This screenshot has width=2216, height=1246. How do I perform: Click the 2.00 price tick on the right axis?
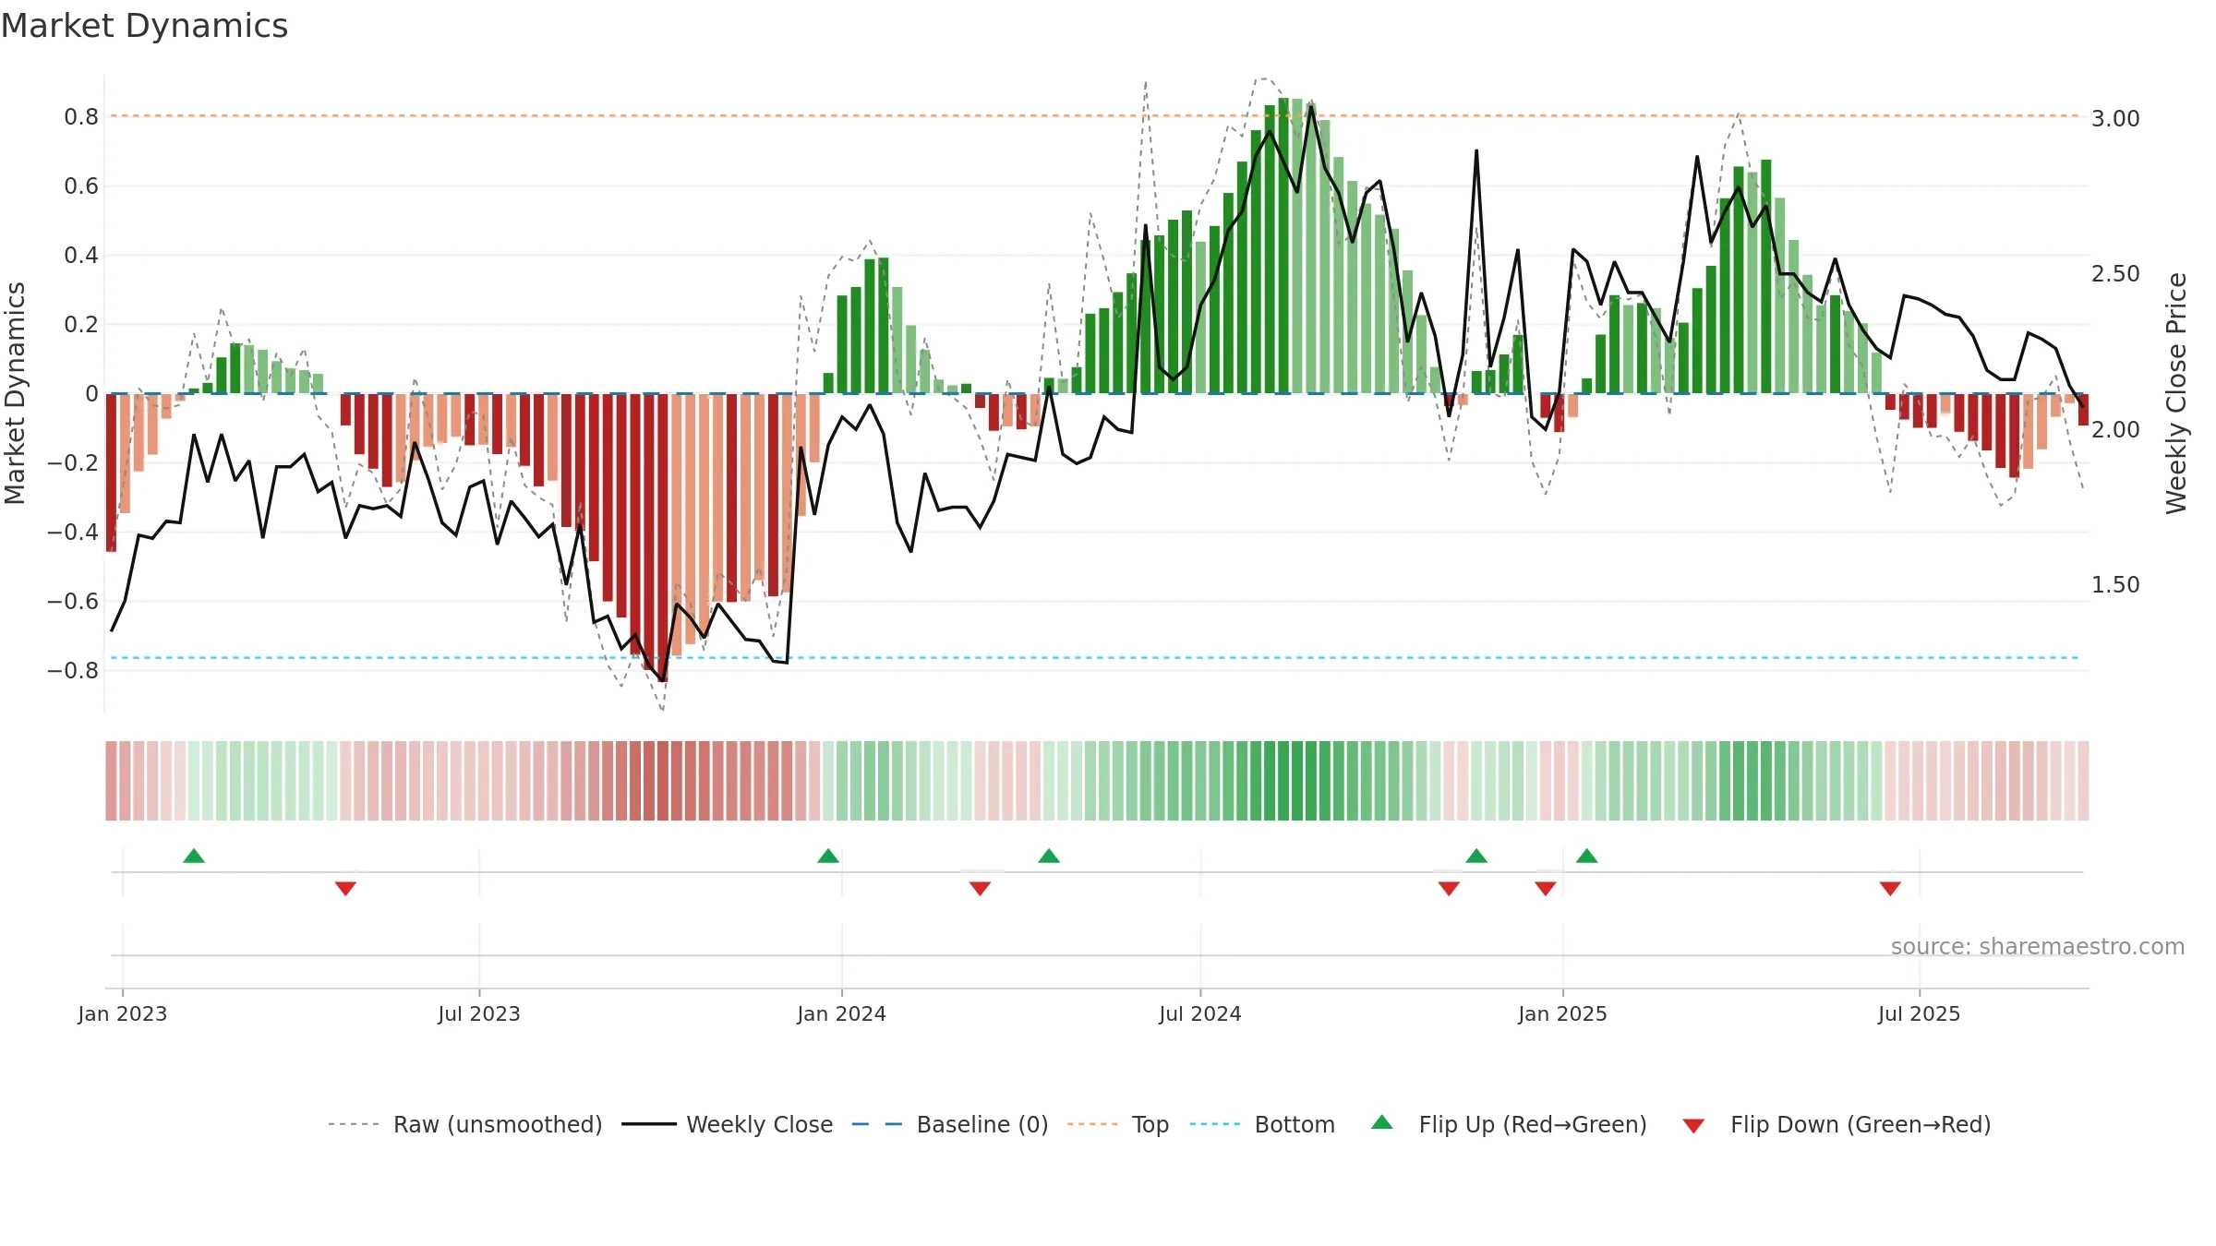coord(2115,430)
